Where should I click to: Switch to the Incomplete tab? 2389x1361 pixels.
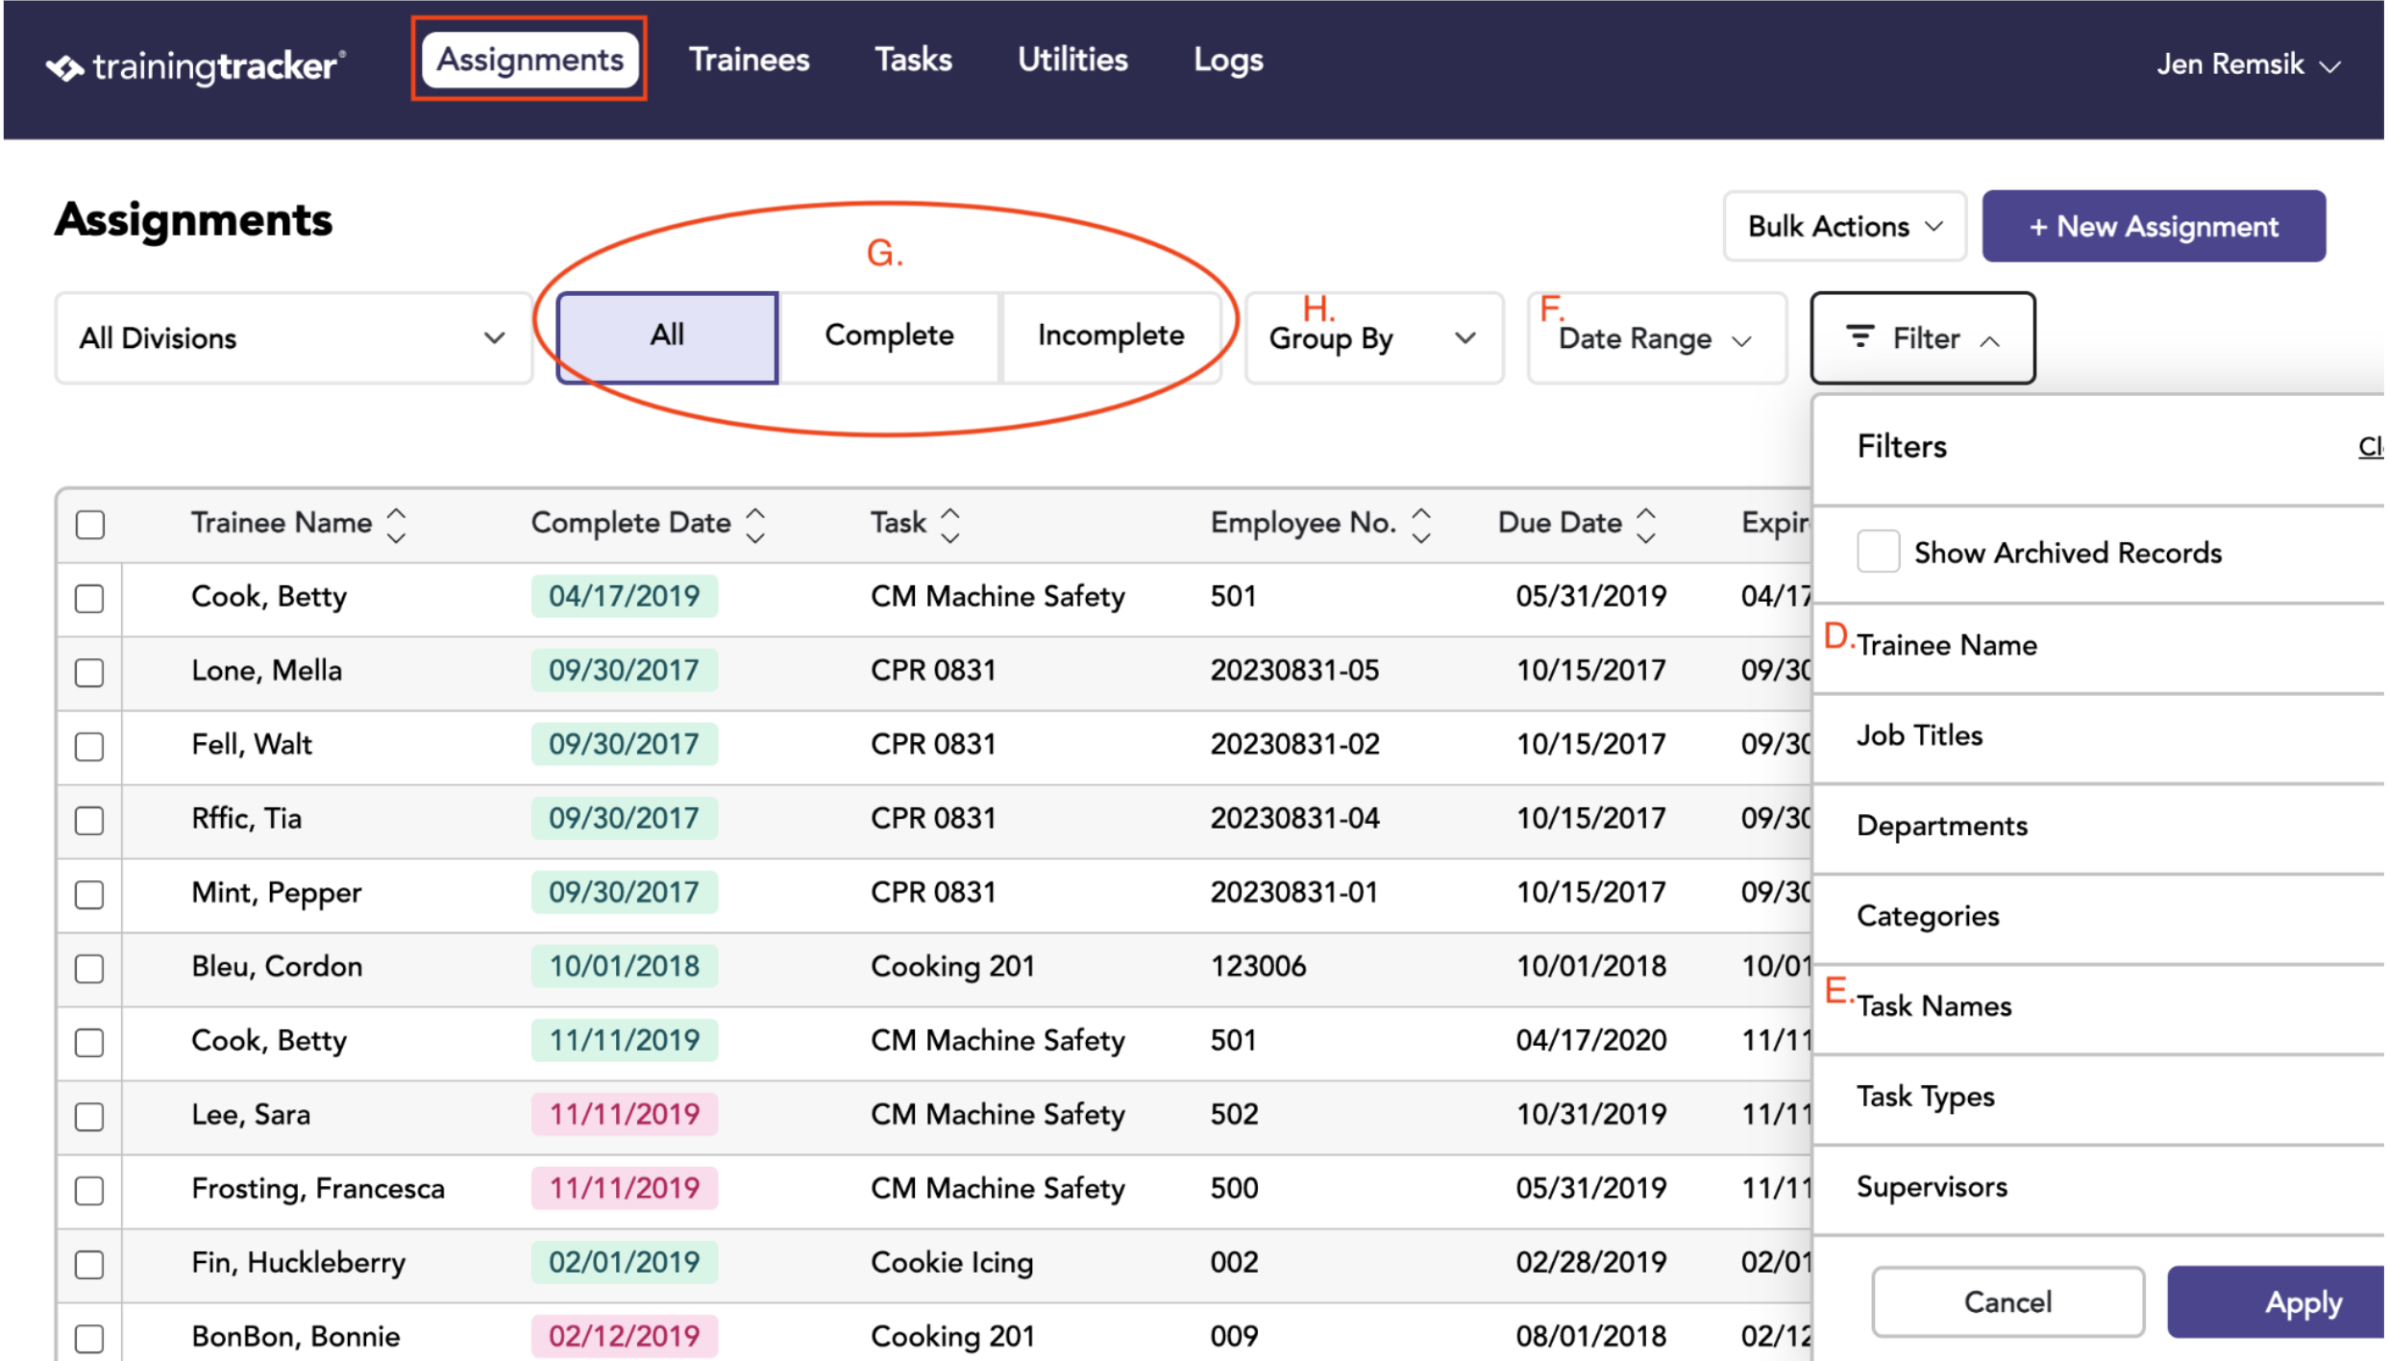pos(1110,336)
